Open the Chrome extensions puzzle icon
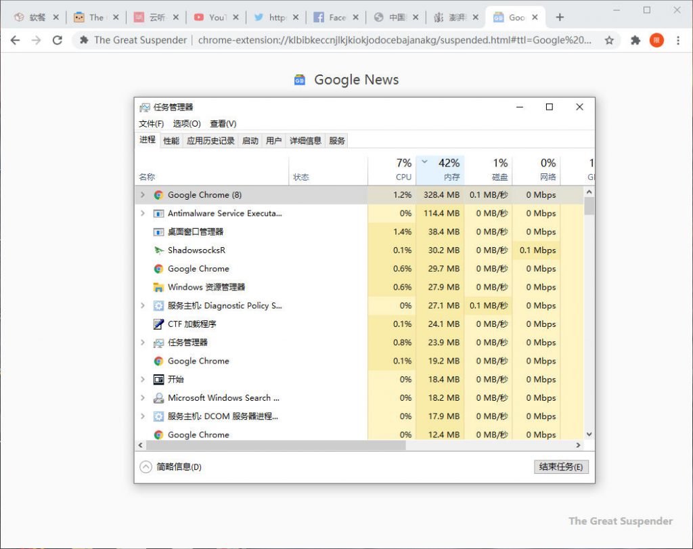 coord(635,40)
